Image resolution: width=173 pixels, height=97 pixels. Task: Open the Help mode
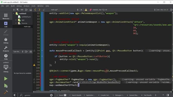click(x=6, y=57)
